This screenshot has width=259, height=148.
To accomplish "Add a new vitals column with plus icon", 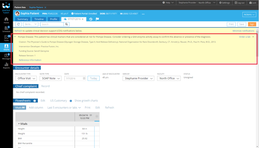I will pos(97,116).
